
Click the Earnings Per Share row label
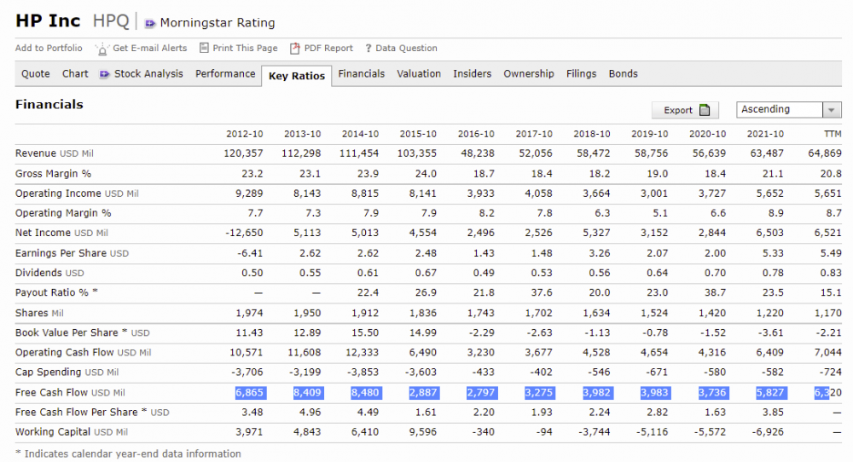72,253
